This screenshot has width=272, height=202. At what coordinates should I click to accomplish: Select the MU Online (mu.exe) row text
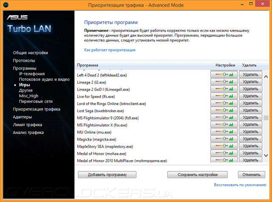[94, 132]
